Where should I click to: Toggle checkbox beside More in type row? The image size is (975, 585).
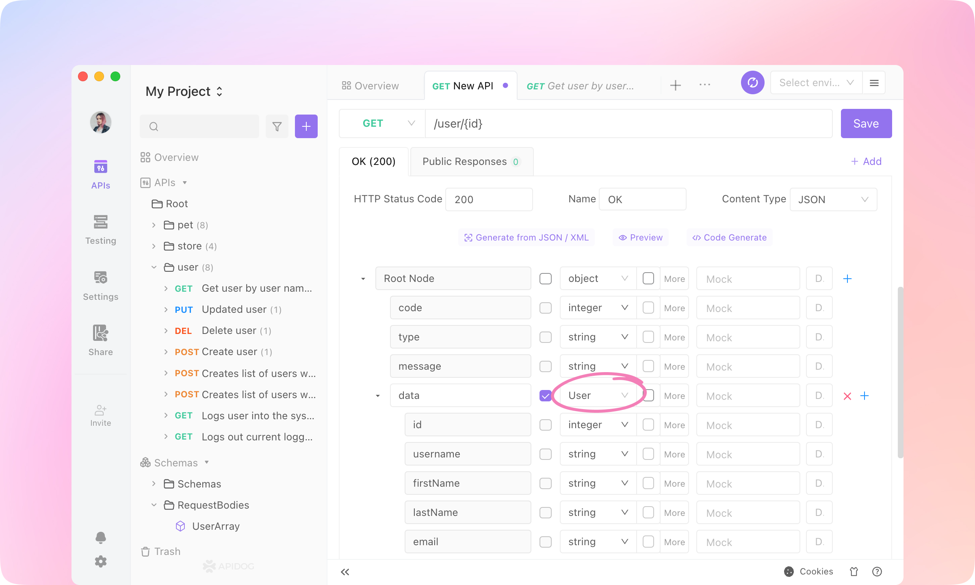tap(648, 337)
